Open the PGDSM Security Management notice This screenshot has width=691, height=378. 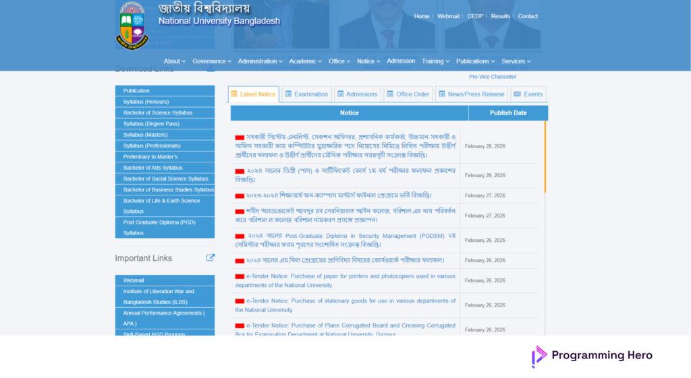(x=345, y=241)
